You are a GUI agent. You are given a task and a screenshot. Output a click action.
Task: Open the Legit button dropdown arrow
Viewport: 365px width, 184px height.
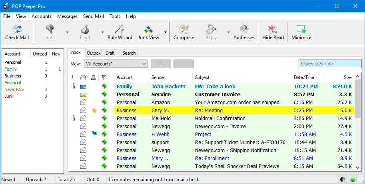click(x=102, y=32)
